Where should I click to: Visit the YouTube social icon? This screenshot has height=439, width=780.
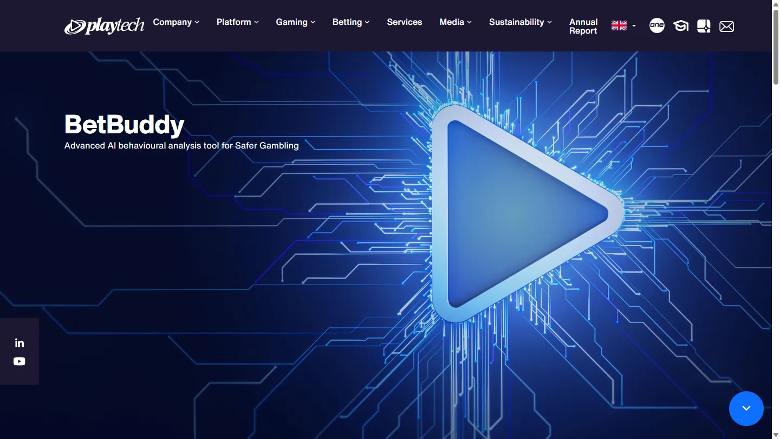tap(19, 361)
